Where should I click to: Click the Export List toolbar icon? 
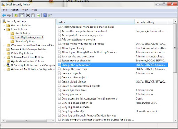coord(38,15)
